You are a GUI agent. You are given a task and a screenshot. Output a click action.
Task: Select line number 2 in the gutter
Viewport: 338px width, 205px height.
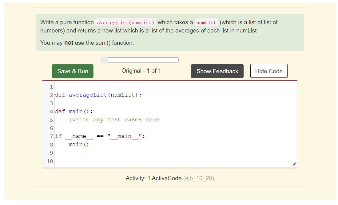[x=51, y=95]
